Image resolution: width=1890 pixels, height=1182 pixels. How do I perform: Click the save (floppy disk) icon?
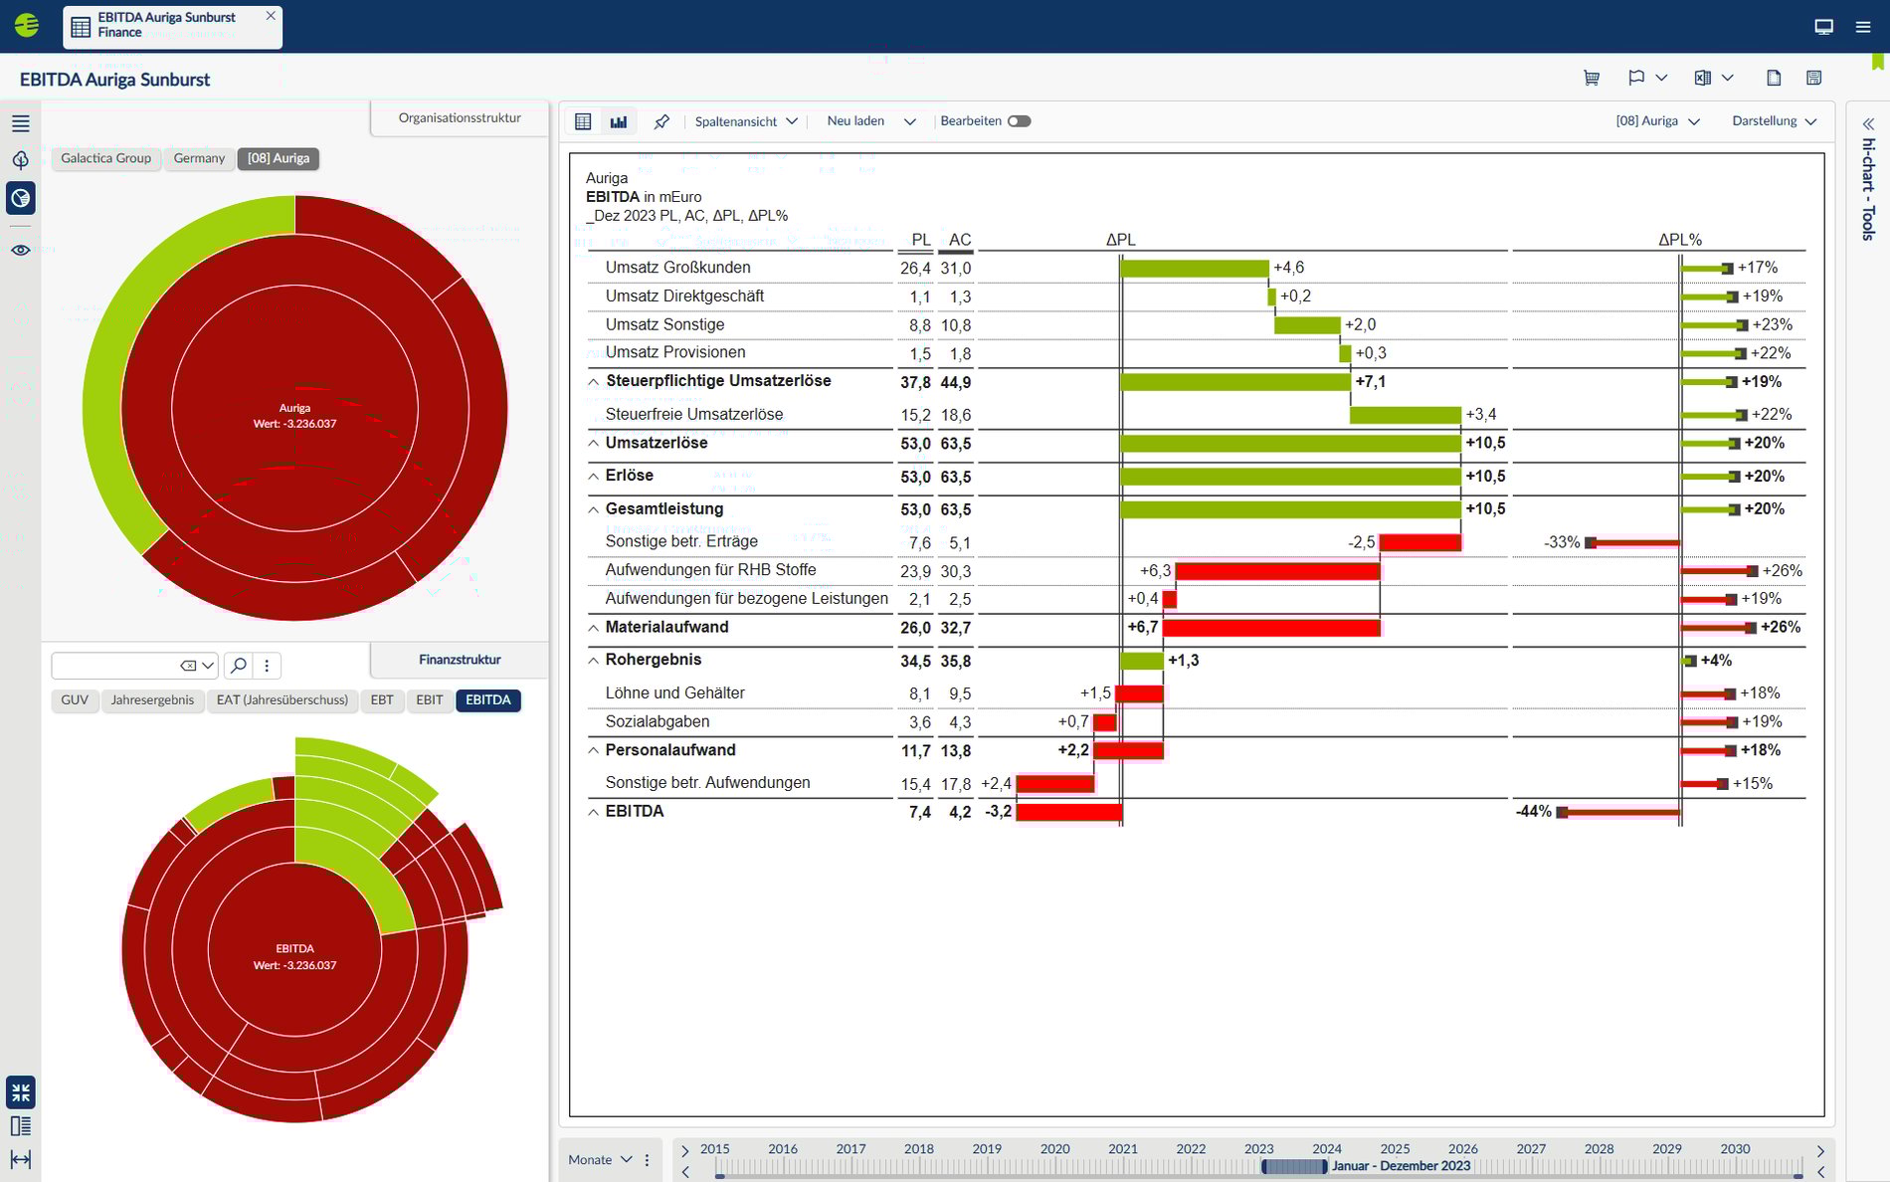tap(1815, 77)
